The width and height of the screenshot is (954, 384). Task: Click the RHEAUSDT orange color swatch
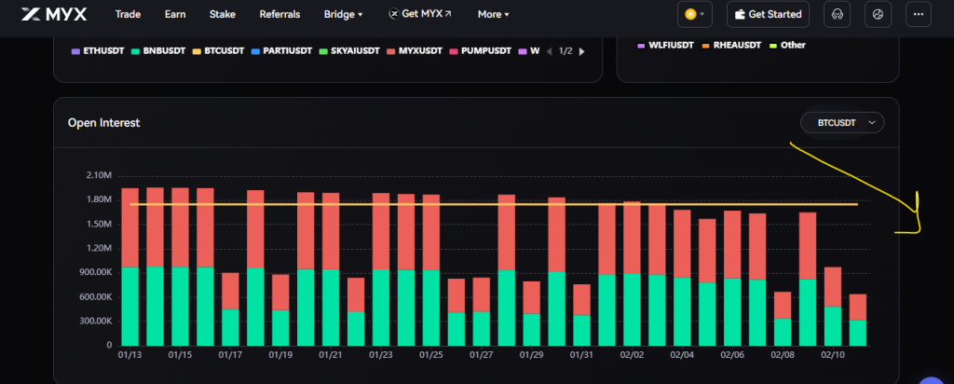click(x=706, y=45)
